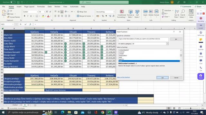Click the search for a function field
Viewport: 206px width, 115px height.
(x=143, y=39)
